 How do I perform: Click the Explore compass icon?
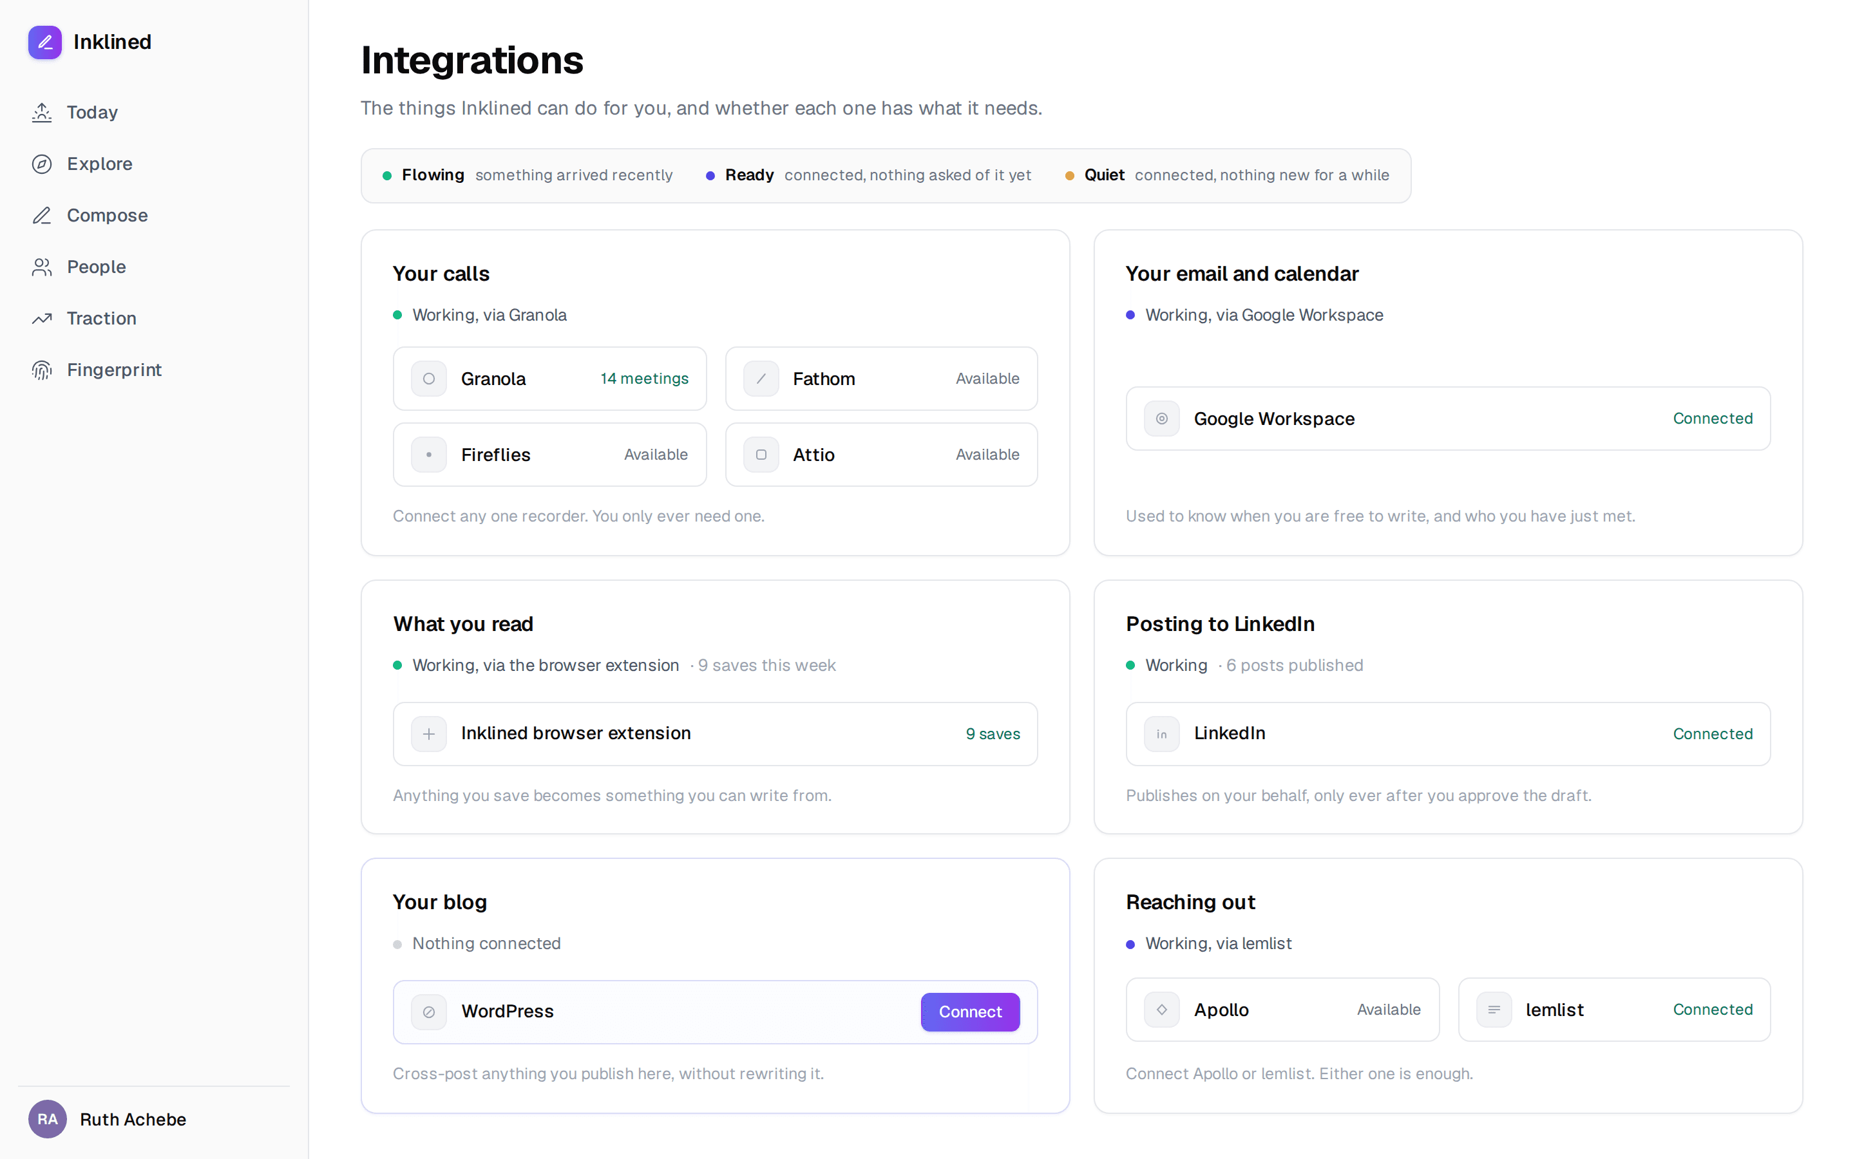click(42, 164)
